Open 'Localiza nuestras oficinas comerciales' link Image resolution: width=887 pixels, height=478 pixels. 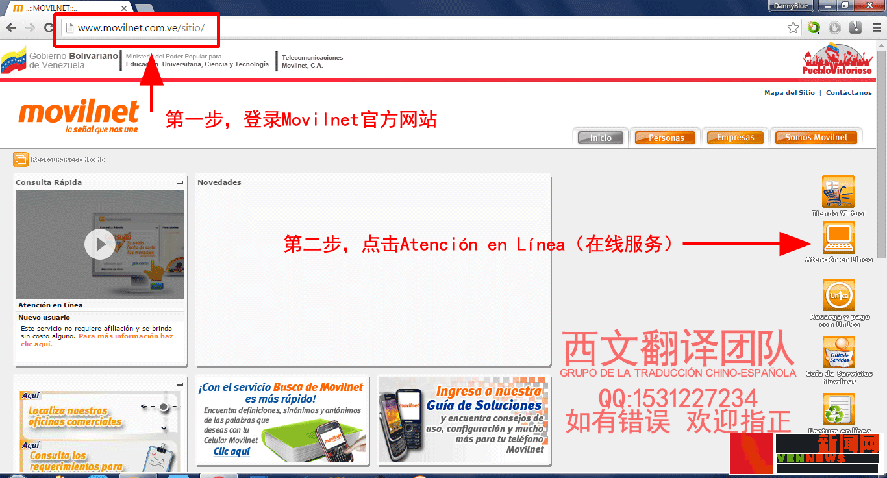[75, 416]
